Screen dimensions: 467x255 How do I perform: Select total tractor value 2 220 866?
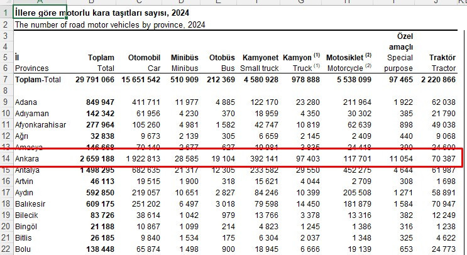click(x=438, y=80)
